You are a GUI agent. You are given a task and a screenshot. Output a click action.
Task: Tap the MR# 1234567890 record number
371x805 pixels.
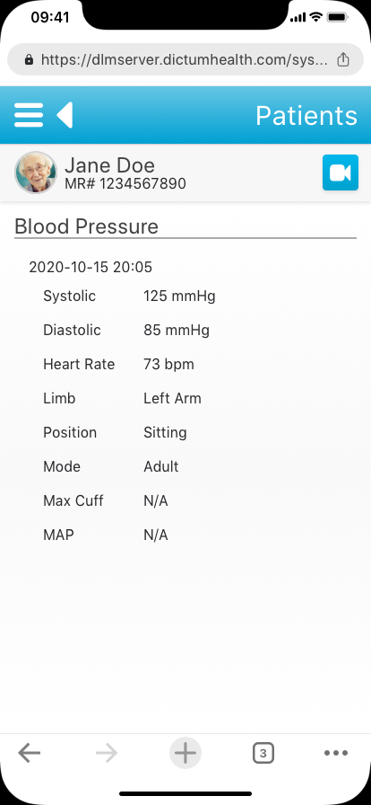point(125,183)
